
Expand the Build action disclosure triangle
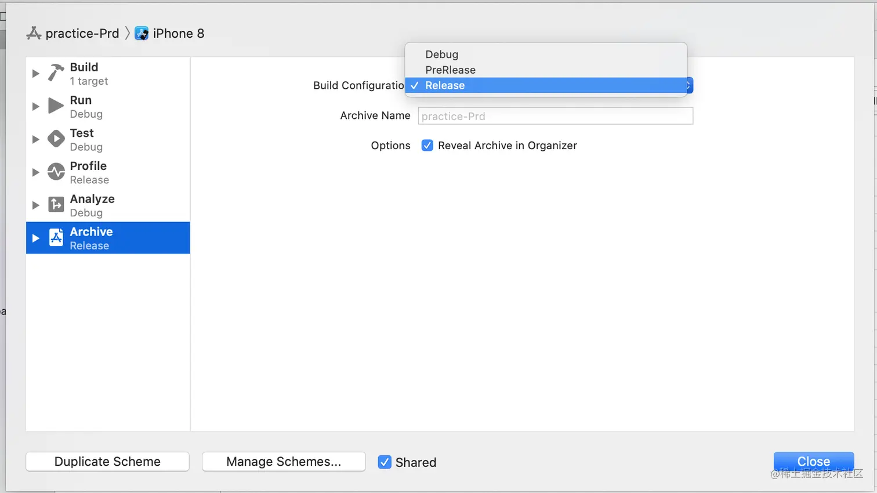pyautogui.click(x=35, y=74)
